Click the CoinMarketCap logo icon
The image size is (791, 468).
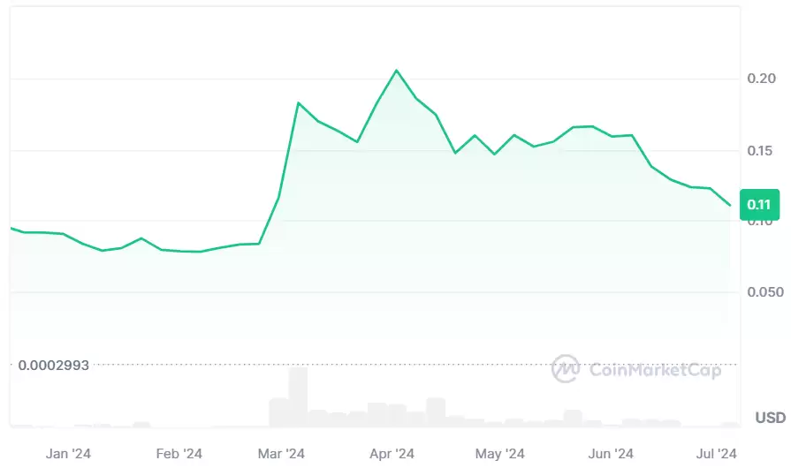(566, 368)
